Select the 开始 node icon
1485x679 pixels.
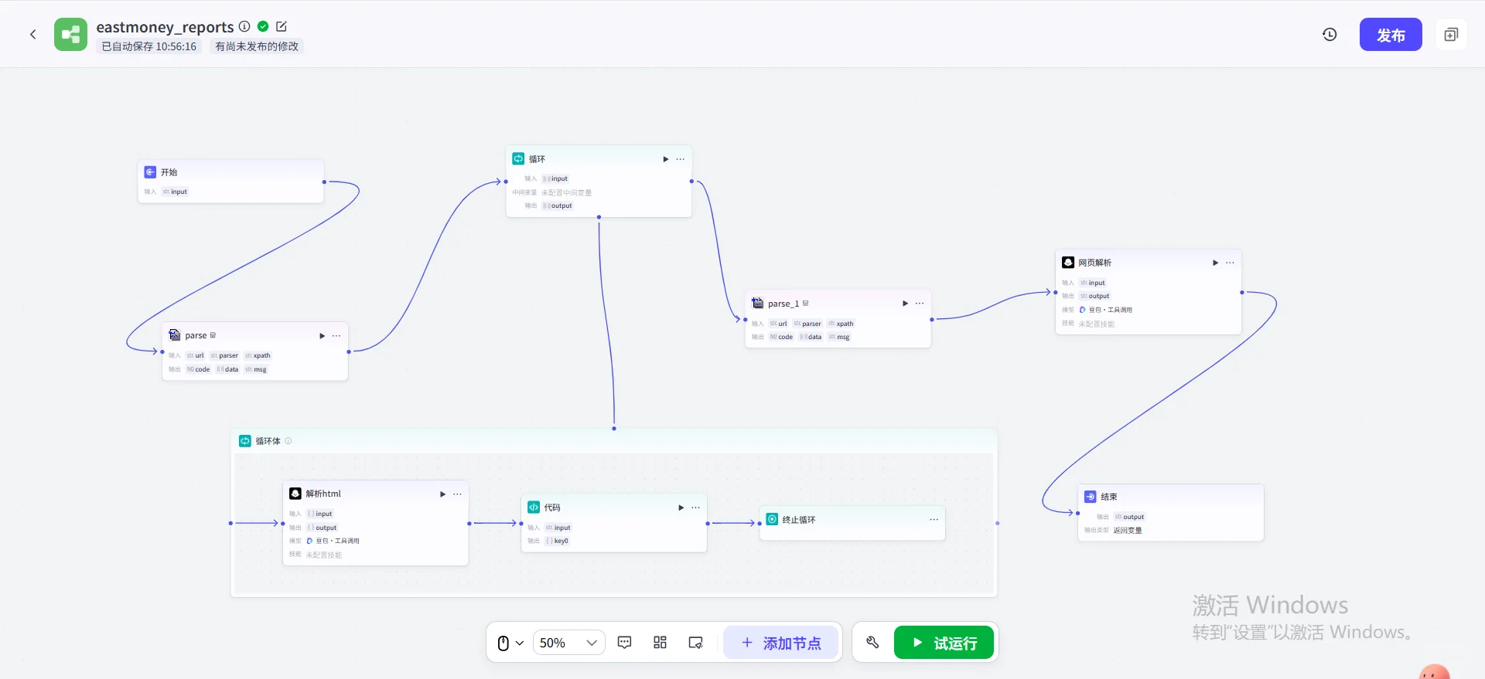pos(150,172)
